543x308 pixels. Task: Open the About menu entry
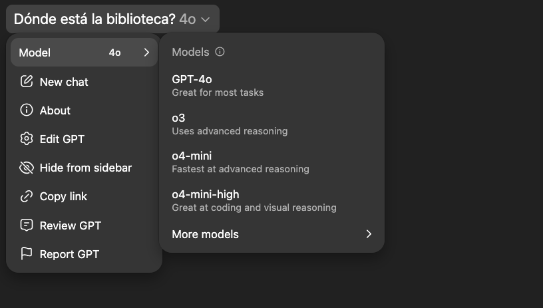[x=84, y=110]
